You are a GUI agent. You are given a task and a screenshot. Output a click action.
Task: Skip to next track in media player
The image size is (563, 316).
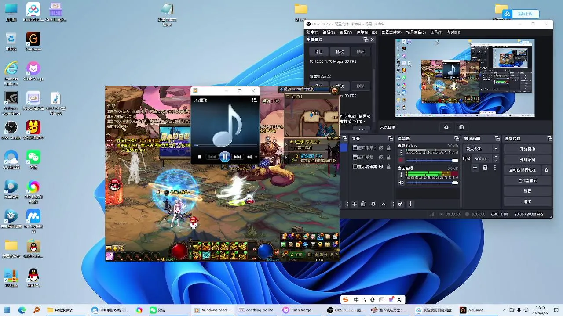tap(238, 157)
